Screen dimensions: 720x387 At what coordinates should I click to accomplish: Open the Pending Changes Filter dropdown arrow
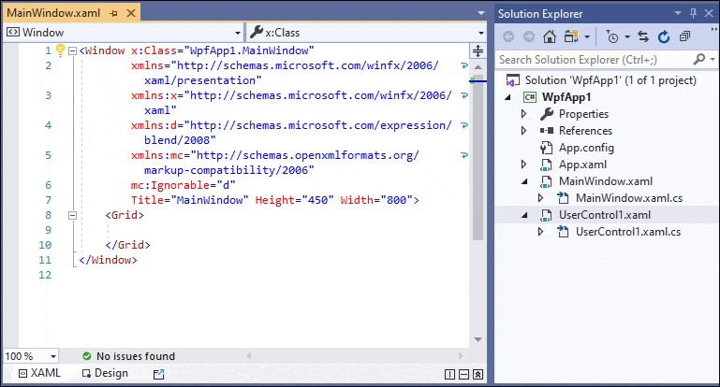(x=627, y=36)
